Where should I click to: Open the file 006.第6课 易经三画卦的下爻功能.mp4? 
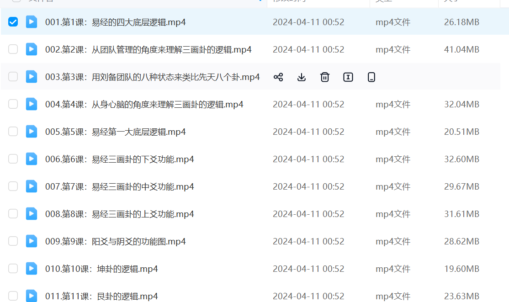pos(119,159)
